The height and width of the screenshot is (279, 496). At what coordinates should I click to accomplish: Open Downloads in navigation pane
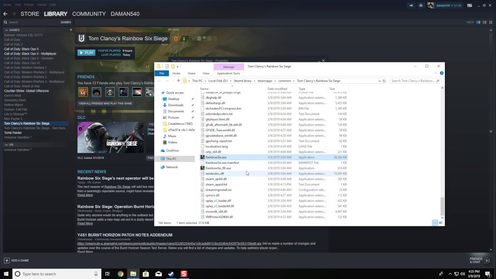click(x=176, y=105)
